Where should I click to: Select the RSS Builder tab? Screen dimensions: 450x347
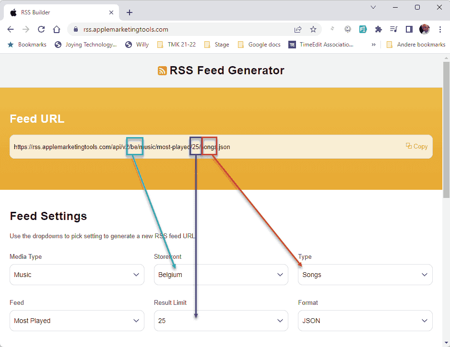[x=61, y=12]
